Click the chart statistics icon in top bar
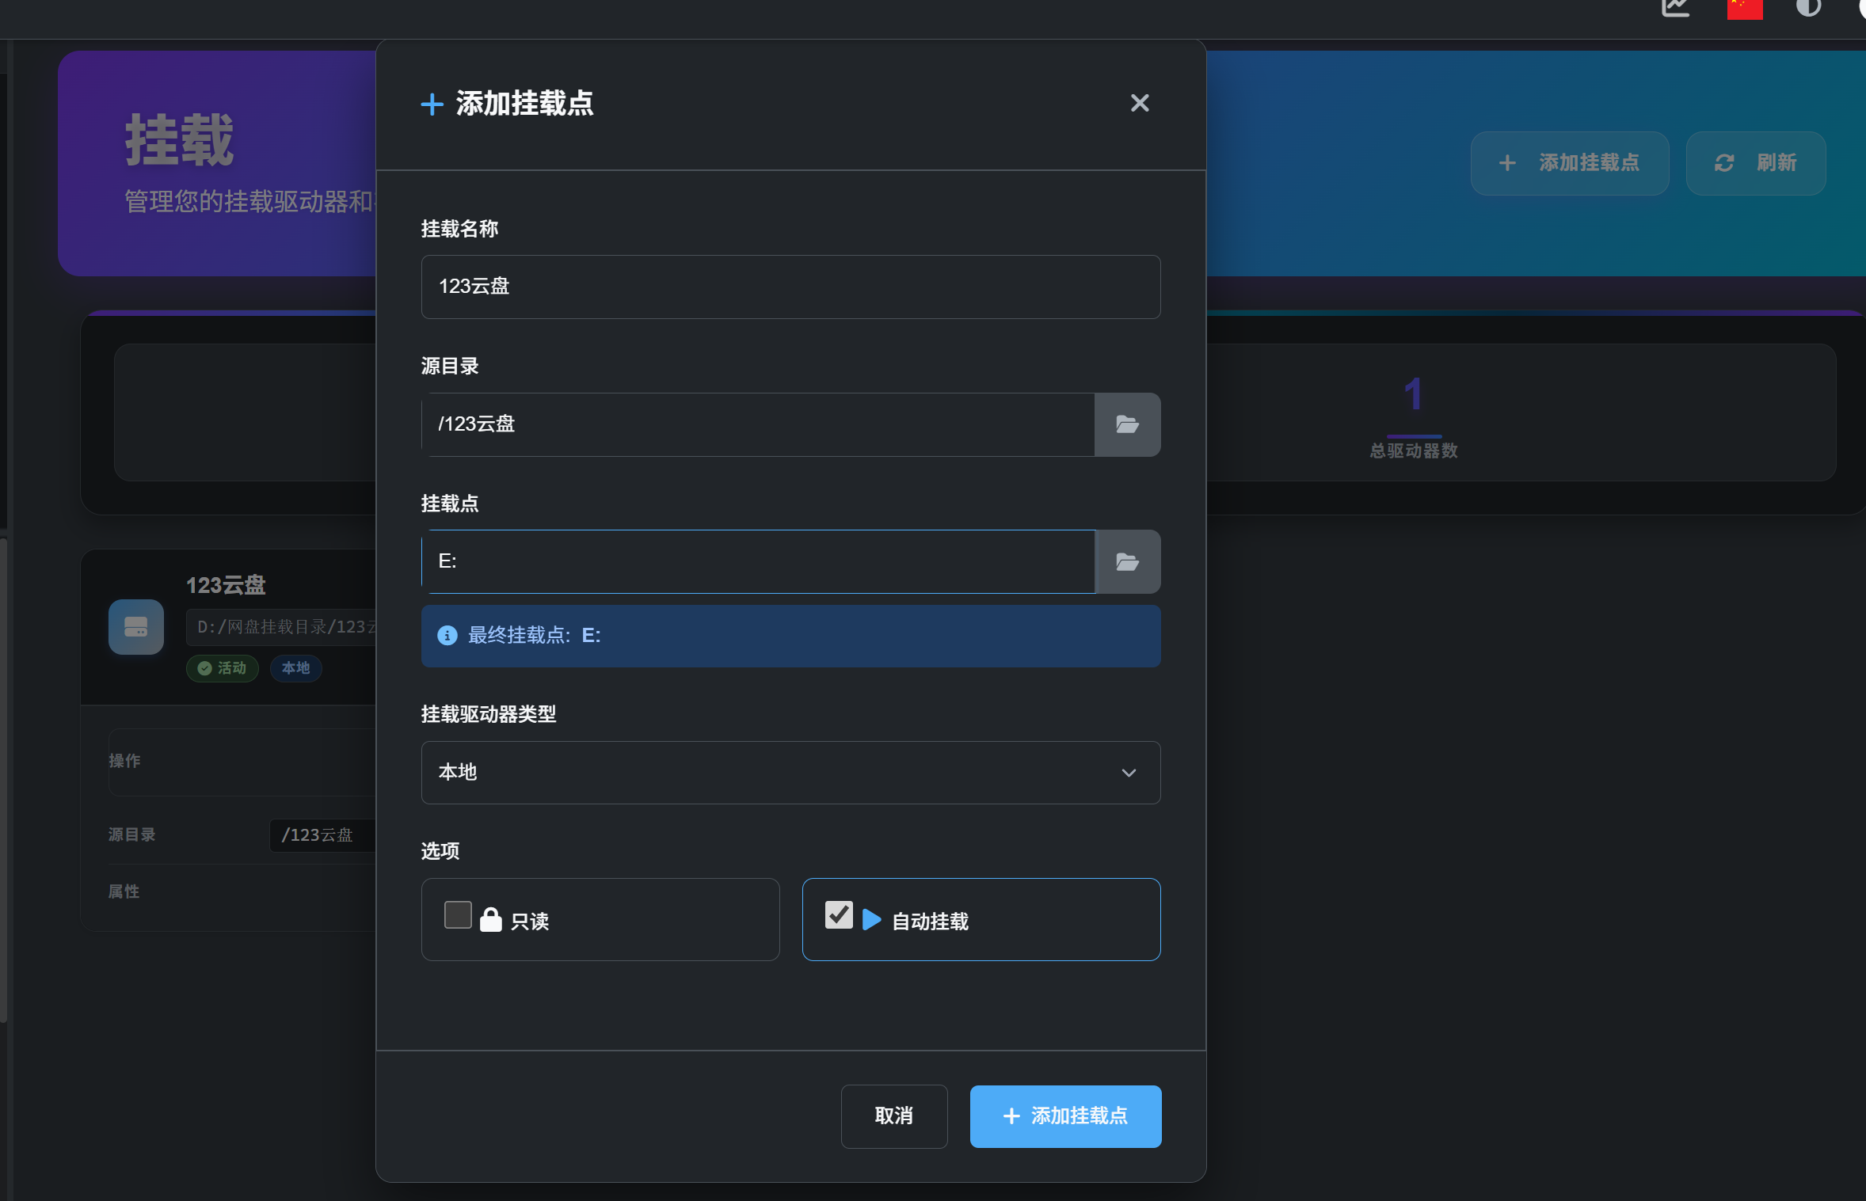The image size is (1866, 1201). point(1676,8)
